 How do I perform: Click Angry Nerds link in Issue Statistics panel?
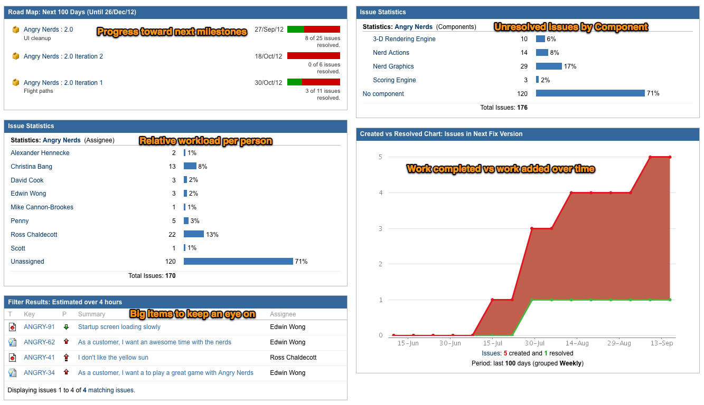tap(60, 140)
